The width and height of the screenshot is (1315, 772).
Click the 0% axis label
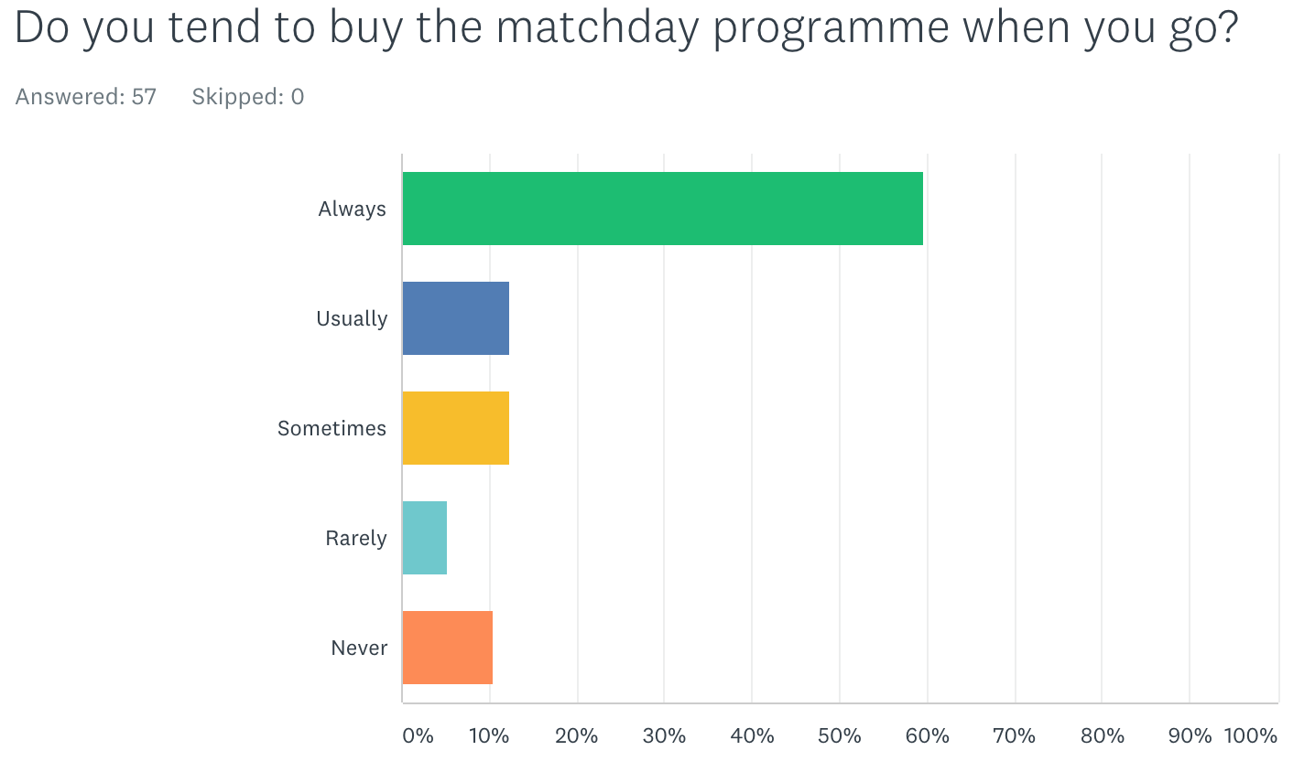(x=418, y=735)
